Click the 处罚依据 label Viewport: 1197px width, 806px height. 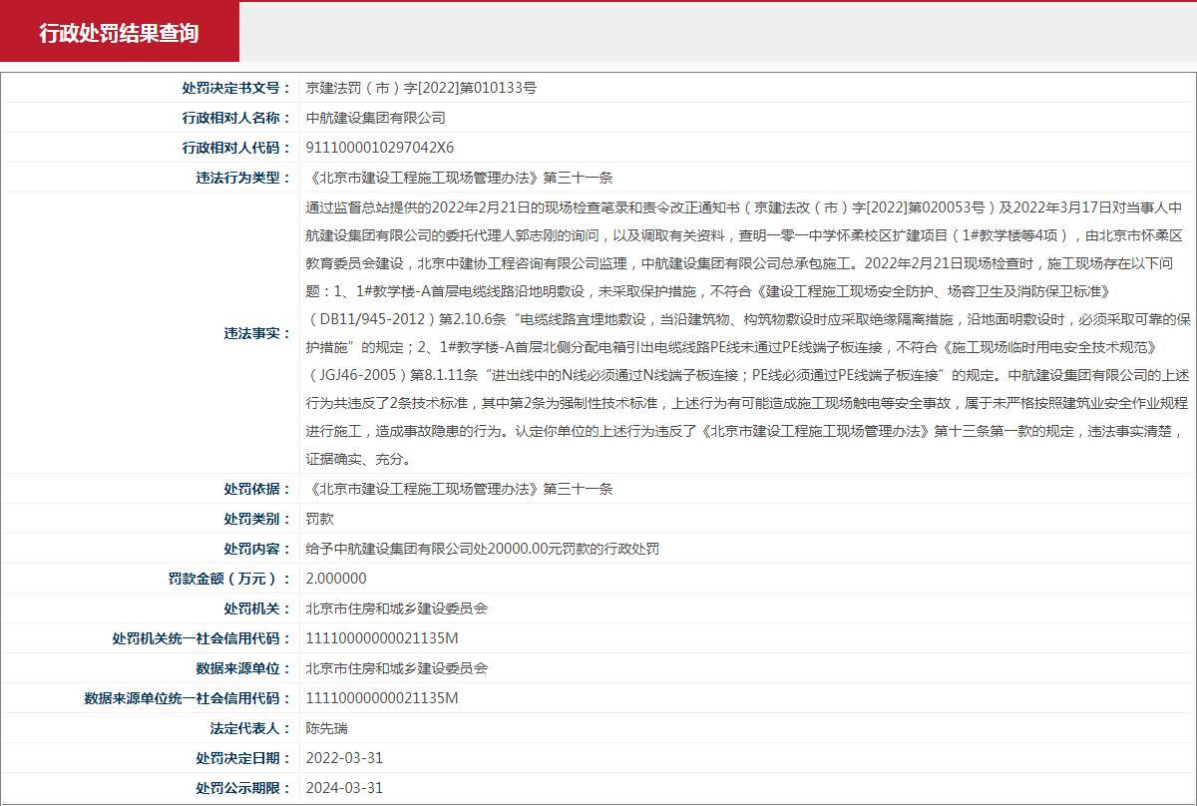pos(257,489)
